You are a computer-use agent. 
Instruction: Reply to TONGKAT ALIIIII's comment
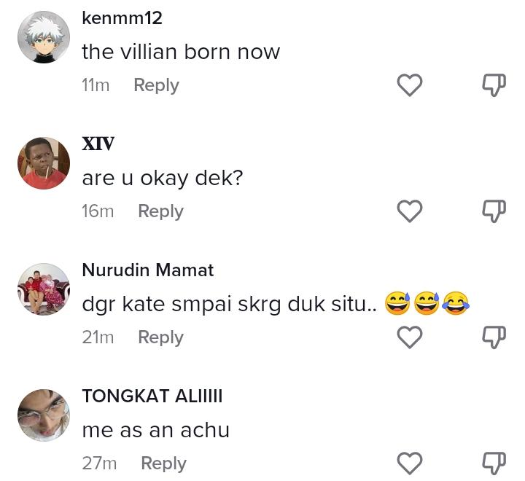(x=163, y=464)
